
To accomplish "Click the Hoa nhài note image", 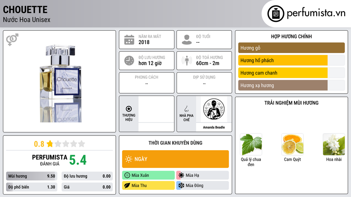I will point(334,145).
